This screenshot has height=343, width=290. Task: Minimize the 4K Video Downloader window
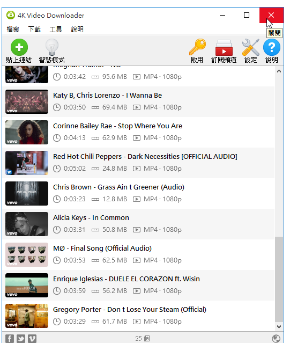click(x=222, y=15)
